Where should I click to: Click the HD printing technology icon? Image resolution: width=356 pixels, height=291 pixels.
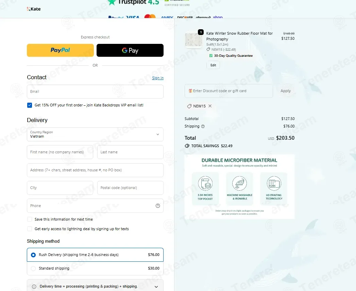click(x=274, y=183)
